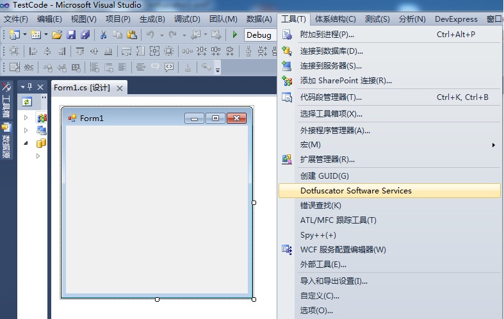Open the 调试(D) menu
Image resolution: width=504 pixels, height=319 pixels.
click(x=187, y=19)
